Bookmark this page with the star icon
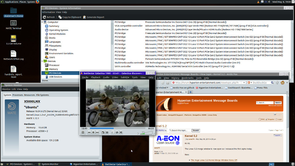The height and width of the screenshot is (166, 295). pos(241,83)
